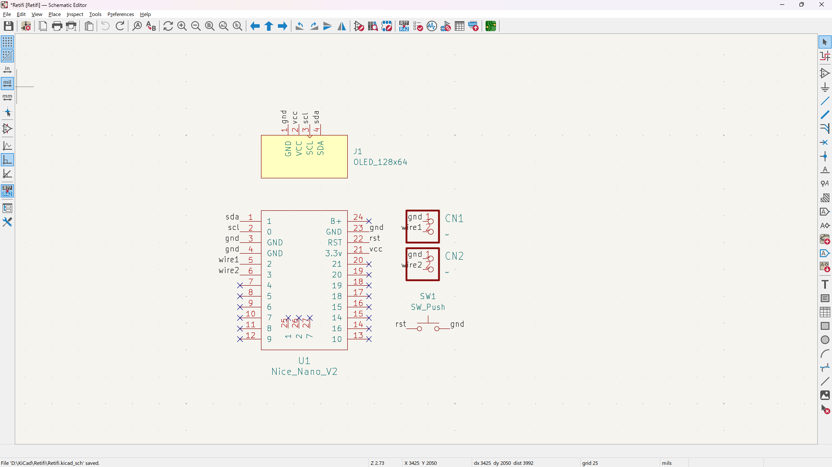Viewport: 832px width, 467px height.
Task: Toggle hidden pins display
Action: pyautogui.click(x=7, y=129)
